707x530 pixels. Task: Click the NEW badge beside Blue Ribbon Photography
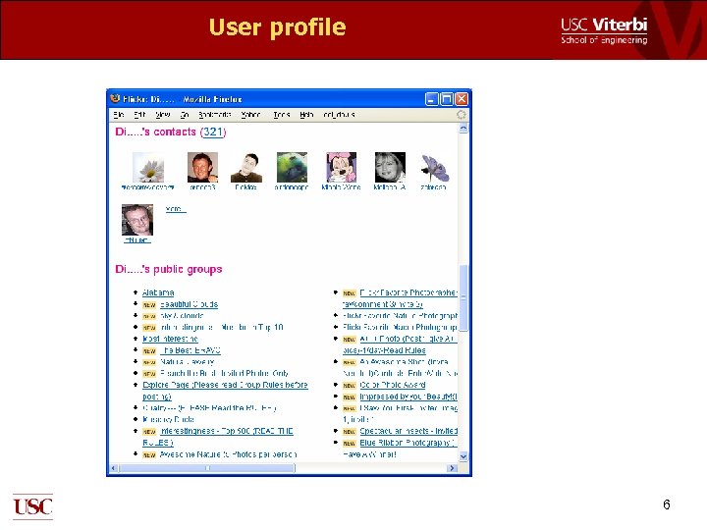click(349, 443)
